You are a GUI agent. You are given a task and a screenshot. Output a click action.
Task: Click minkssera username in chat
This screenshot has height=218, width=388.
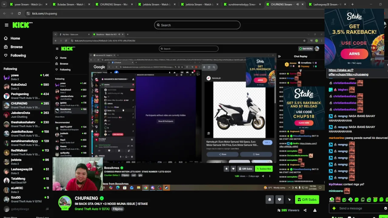pos(336,191)
